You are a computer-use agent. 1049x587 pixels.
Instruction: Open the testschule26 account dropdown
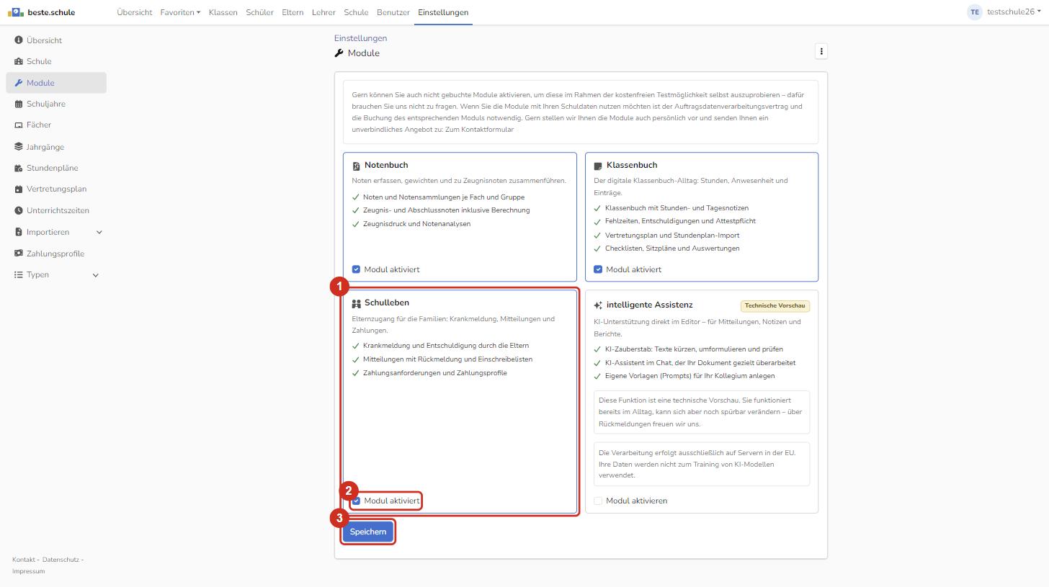pyautogui.click(x=1014, y=12)
